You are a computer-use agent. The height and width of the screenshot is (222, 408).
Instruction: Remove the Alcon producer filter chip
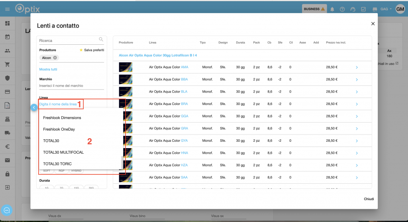click(55, 58)
